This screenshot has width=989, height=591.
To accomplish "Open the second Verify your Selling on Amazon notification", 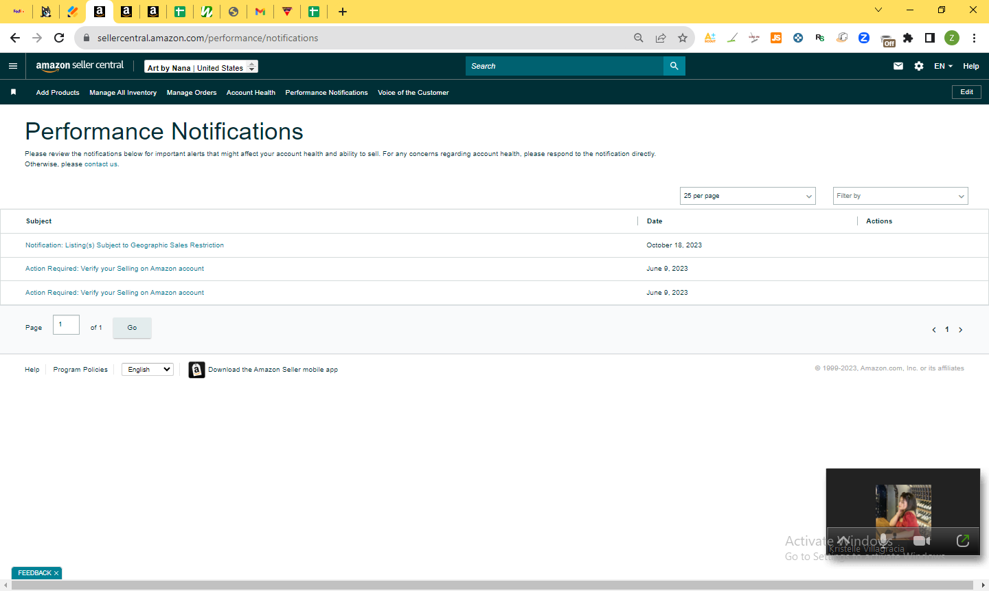I will click(115, 293).
